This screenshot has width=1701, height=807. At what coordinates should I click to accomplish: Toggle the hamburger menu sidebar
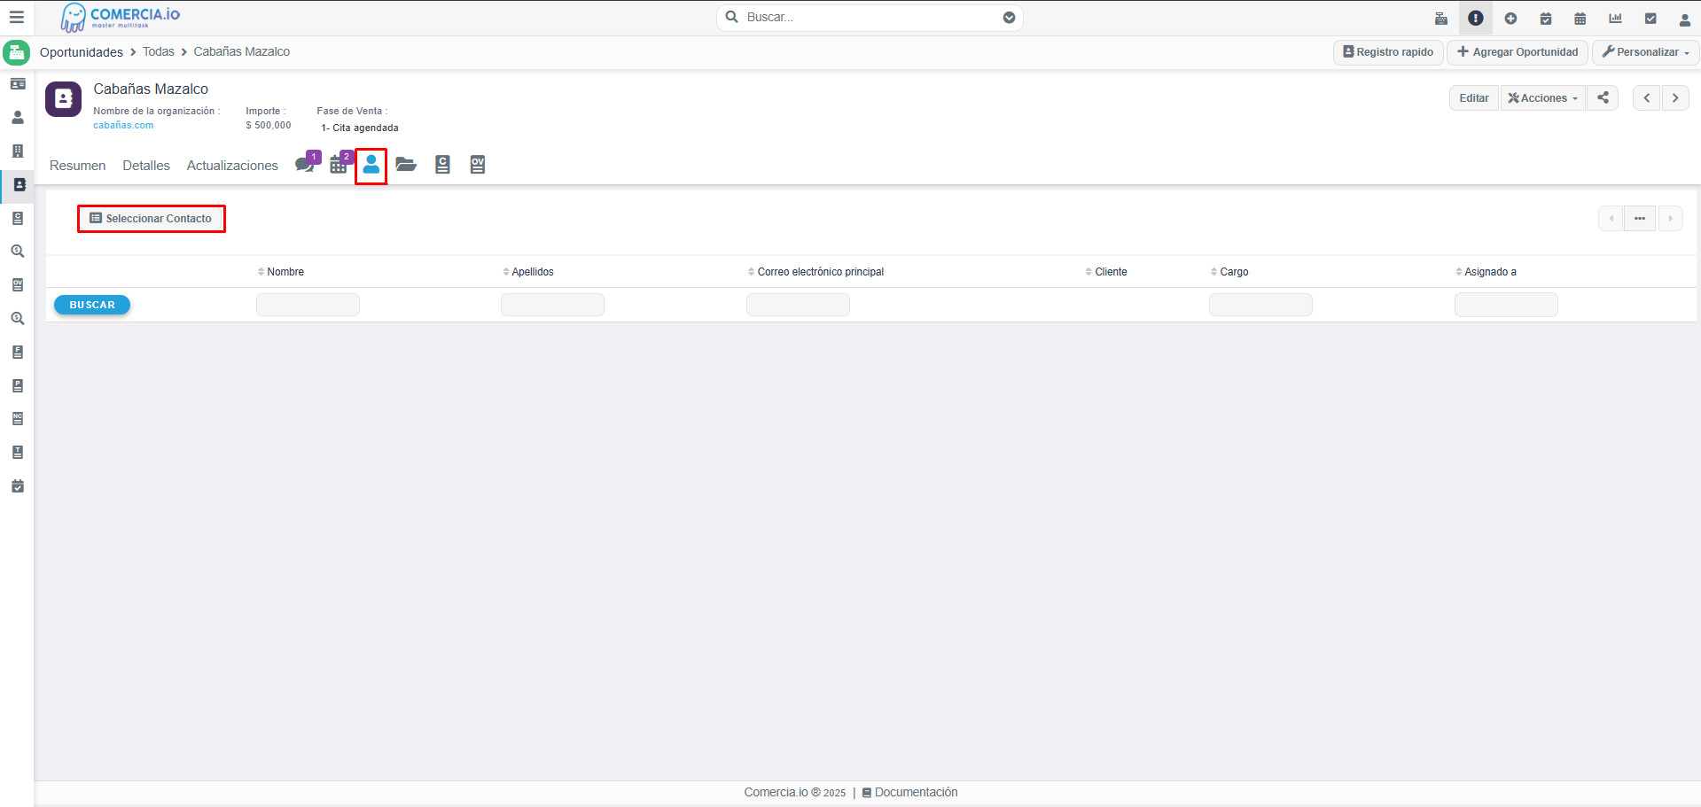tap(16, 17)
